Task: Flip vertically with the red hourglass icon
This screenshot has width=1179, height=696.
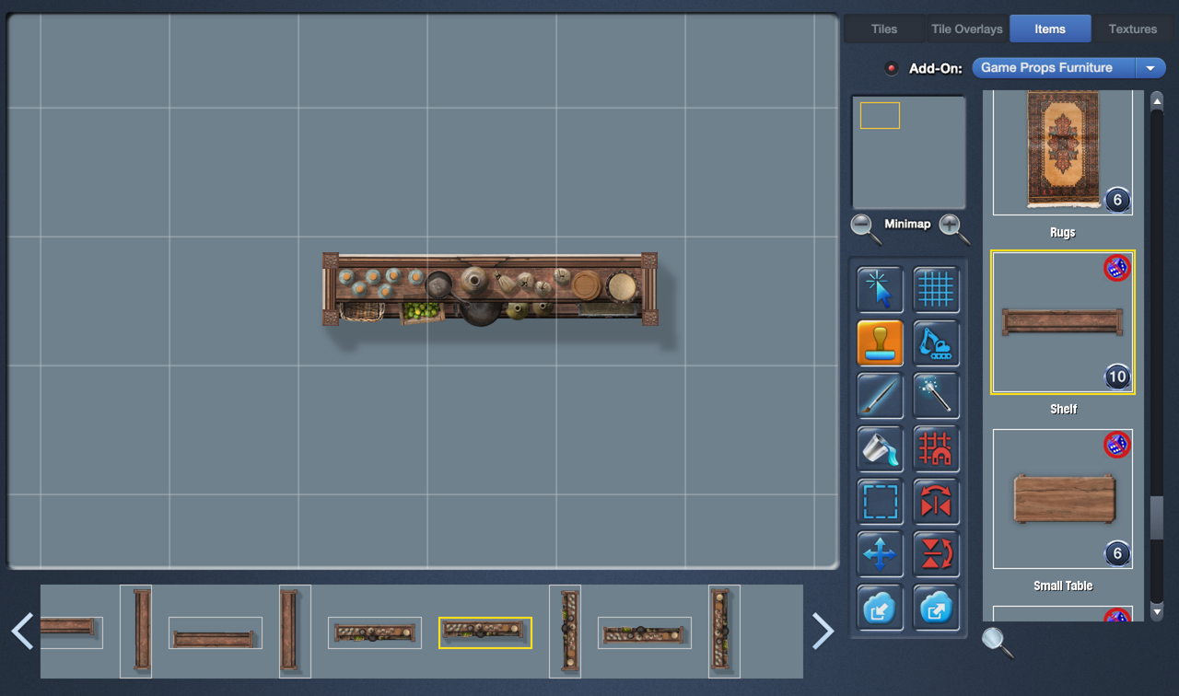Action: [936, 554]
